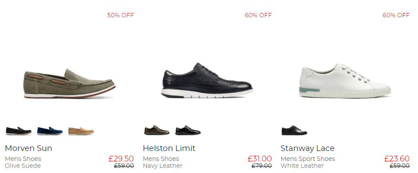This screenshot has height=173, width=418.
Task: Choose the black Helston Limit variant
Action: pos(188,130)
